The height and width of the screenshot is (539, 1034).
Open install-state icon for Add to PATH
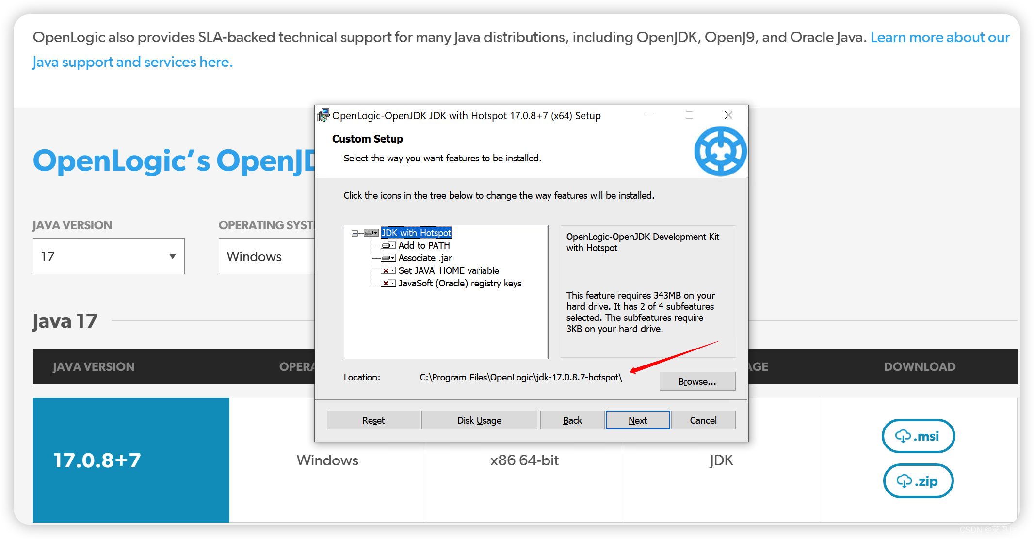(388, 246)
